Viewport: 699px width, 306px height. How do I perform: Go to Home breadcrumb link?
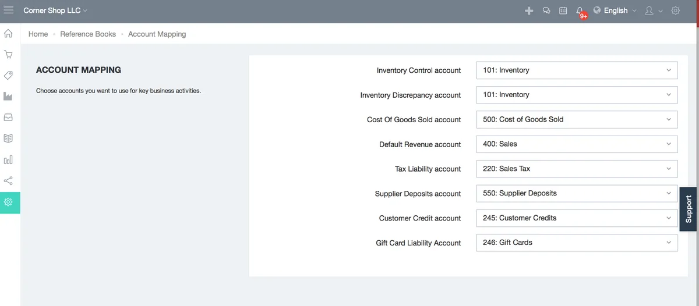pyautogui.click(x=38, y=34)
